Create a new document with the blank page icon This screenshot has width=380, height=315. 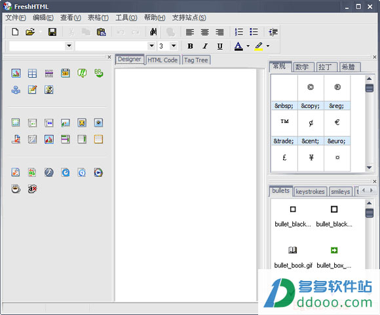pyautogui.click(x=15, y=31)
